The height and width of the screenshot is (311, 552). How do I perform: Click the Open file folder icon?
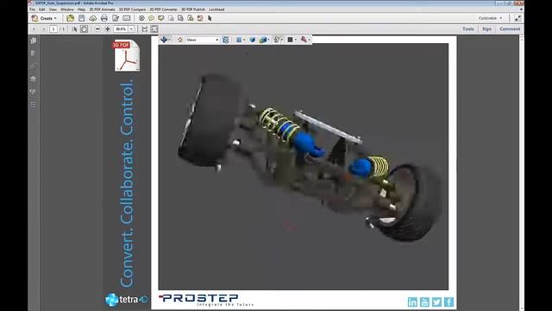(70, 18)
